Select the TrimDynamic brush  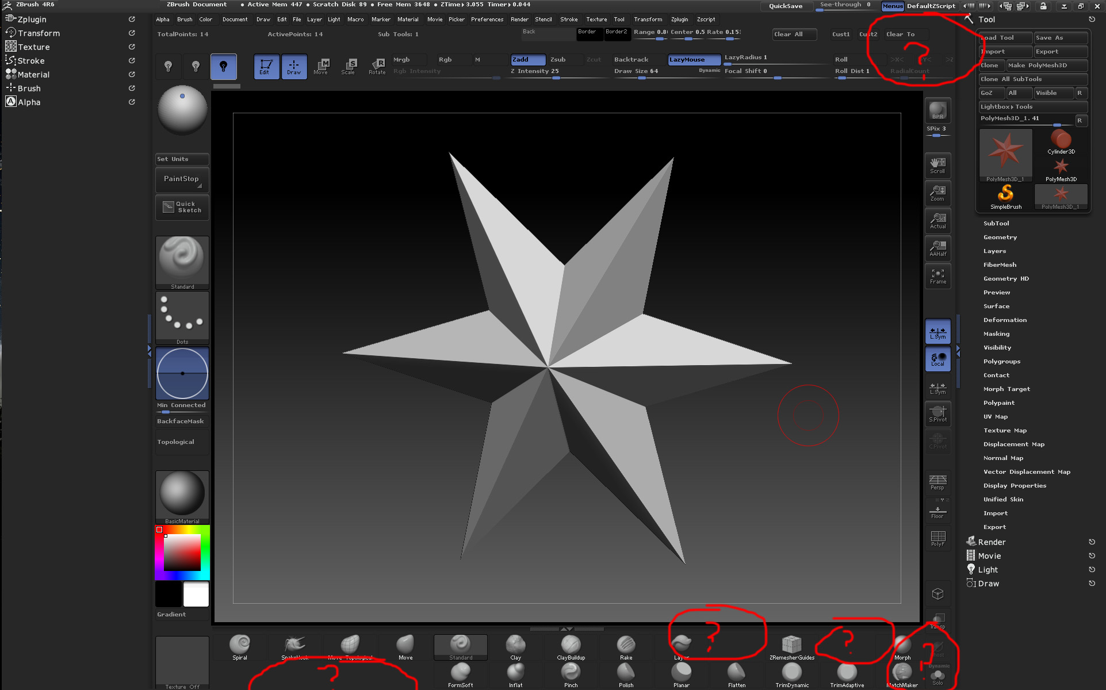click(792, 675)
